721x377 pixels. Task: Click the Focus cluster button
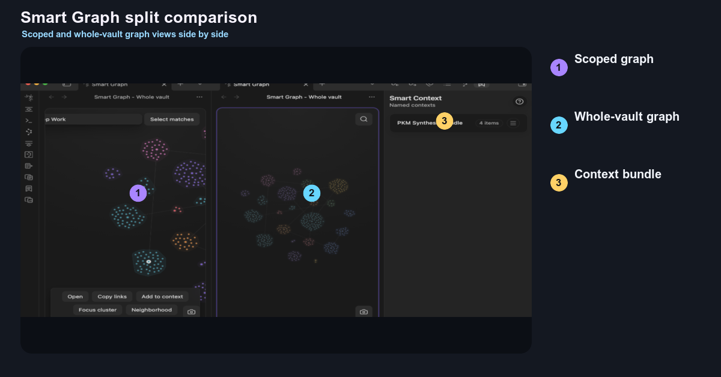click(x=97, y=310)
